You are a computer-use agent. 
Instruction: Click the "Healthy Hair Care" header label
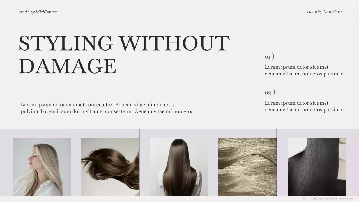pyautogui.click(x=324, y=12)
